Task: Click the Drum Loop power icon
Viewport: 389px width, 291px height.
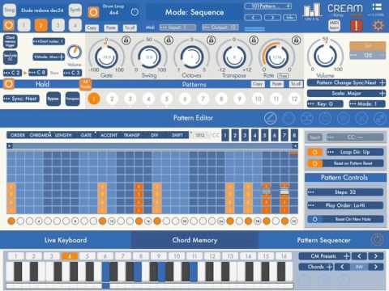Action: [135, 12]
